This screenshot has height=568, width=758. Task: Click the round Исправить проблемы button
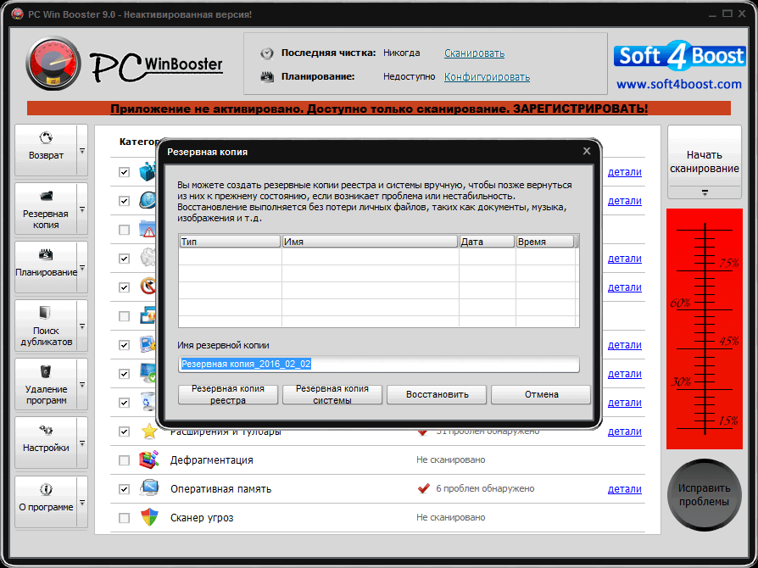[704, 494]
